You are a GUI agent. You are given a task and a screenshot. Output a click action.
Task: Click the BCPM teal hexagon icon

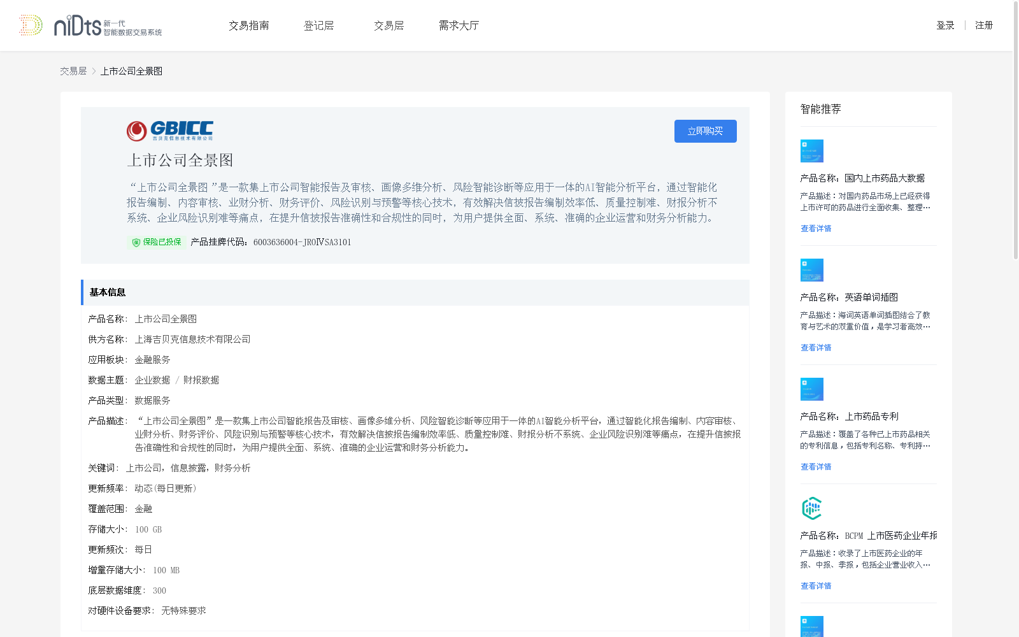(812, 508)
